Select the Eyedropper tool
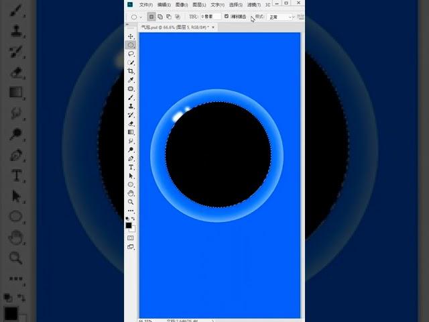Viewport: 429px width, 322px height. (x=131, y=80)
